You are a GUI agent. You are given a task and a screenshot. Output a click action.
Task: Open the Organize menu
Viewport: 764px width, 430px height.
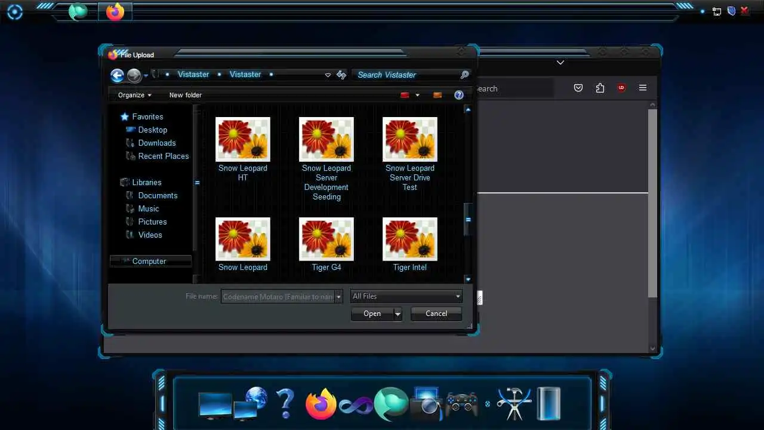tap(134, 95)
